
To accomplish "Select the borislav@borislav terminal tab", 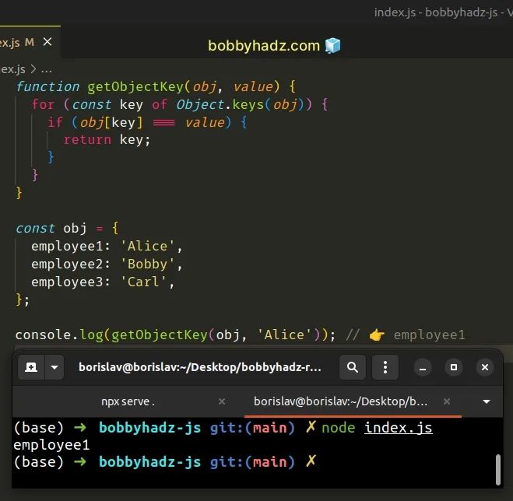I will pyautogui.click(x=341, y=401).
